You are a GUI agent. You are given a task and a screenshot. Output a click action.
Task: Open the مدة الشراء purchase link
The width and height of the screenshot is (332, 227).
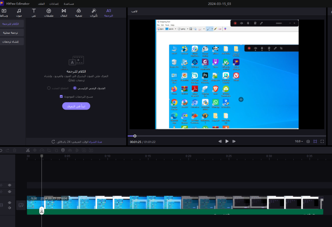click(96, 142)
